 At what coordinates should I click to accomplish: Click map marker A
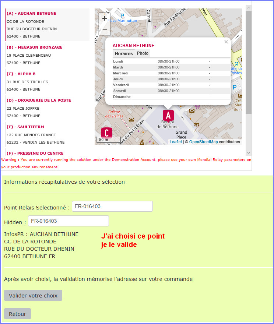coord(168,116)
